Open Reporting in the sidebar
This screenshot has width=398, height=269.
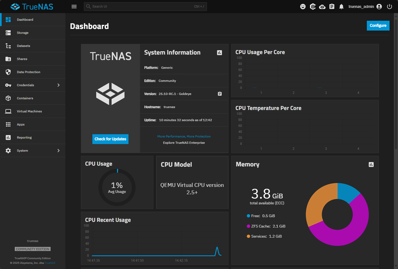point(33,138)
